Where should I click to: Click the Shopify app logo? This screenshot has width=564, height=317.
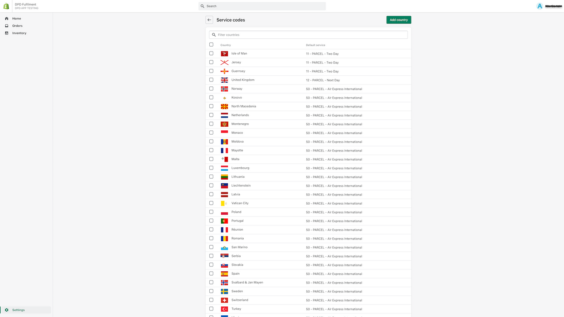(x=6, y=6)
